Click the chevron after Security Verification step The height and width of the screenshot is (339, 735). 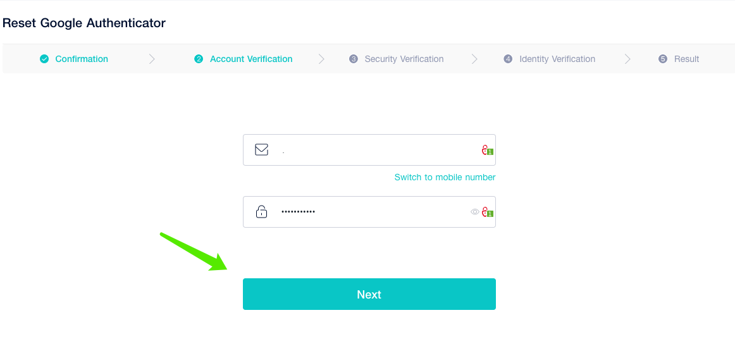tap(474, 59)
